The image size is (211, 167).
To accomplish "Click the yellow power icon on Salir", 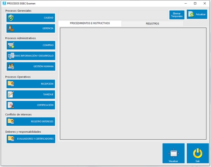I will click(x=198, y=152).
